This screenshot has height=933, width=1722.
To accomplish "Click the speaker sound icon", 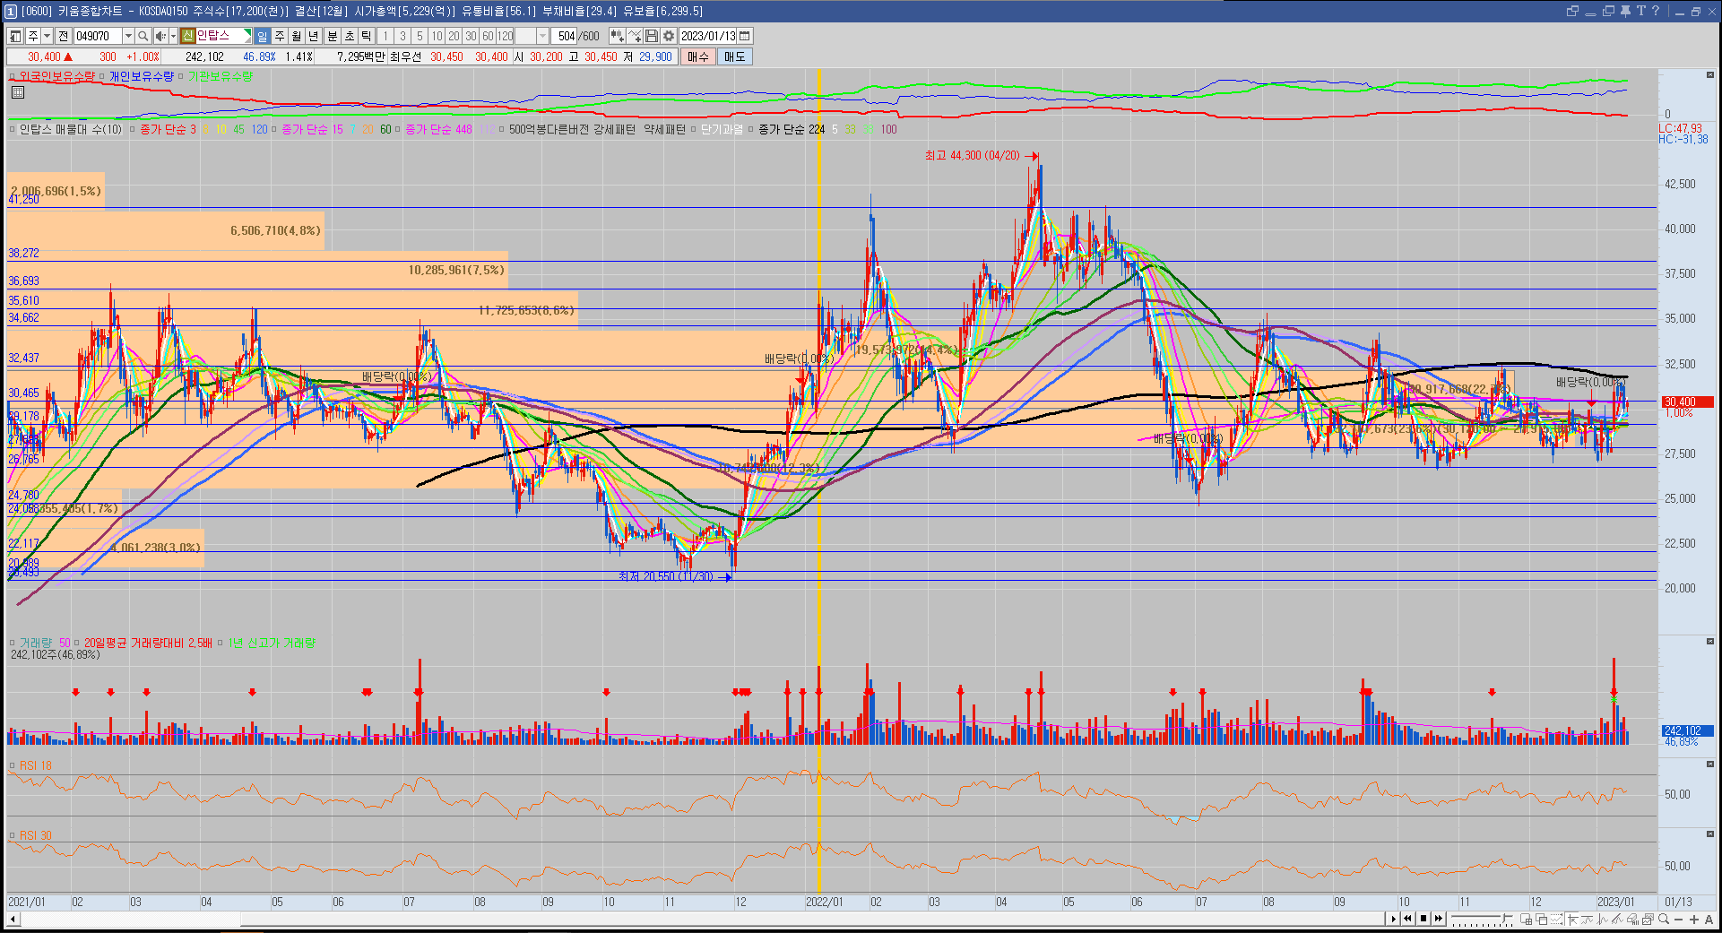I will 160,36.
